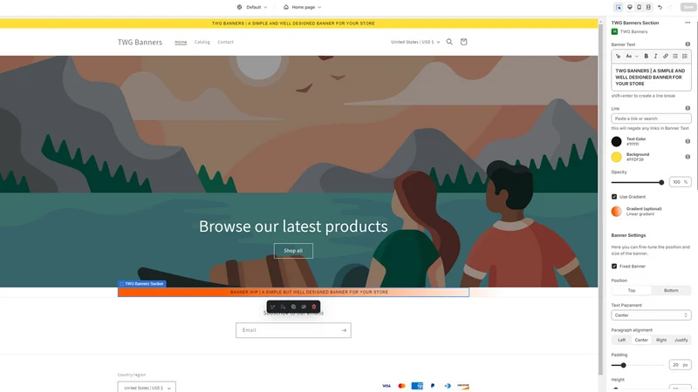698x392 pixels.
Task: Select the TWG Banners Section label tag
Action: click(x=142, y=284)
